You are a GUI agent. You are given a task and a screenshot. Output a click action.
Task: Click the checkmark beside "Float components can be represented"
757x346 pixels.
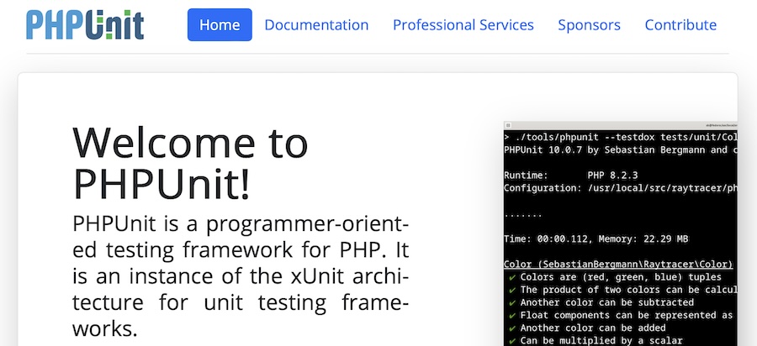click(511, 315)
